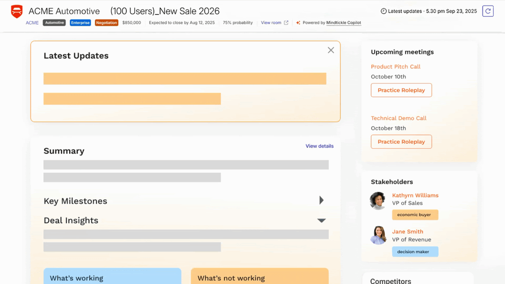Open the Mindtickle Copilot link
Image resolution: width=505 pixels, height=284 pixels.
[x=343, y=23]
